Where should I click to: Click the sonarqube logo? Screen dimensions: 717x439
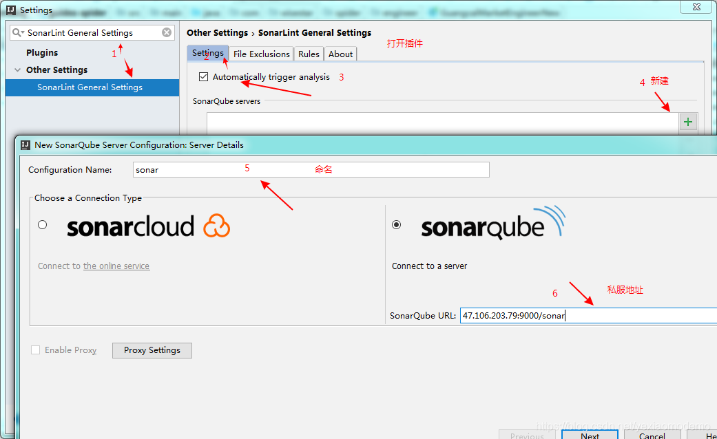(x=493, y=224)
